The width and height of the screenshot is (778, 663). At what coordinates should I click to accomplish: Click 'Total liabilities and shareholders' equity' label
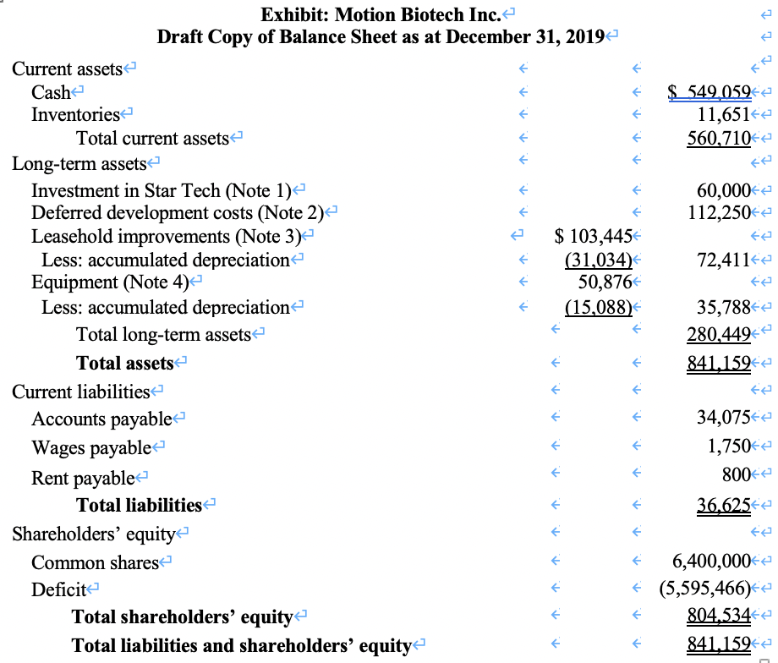tap(242, 645)
